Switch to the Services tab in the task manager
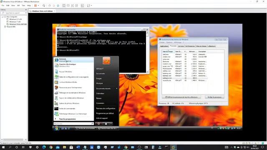This screenshot has height=150, width=267. 181,46
